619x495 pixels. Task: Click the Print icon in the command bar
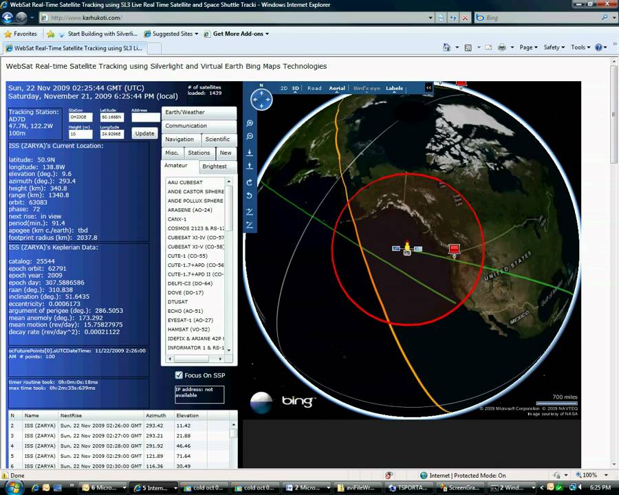[x=502, y=47]
